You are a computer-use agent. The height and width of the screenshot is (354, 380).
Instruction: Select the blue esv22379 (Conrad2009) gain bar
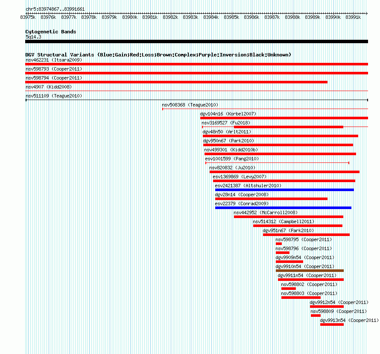[x=284, y=208]
